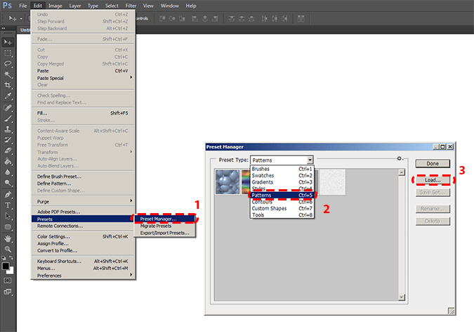Select the Pen tool
Image resolution: width=474 pixels, height=332 pixels.
tap(8, 194)
